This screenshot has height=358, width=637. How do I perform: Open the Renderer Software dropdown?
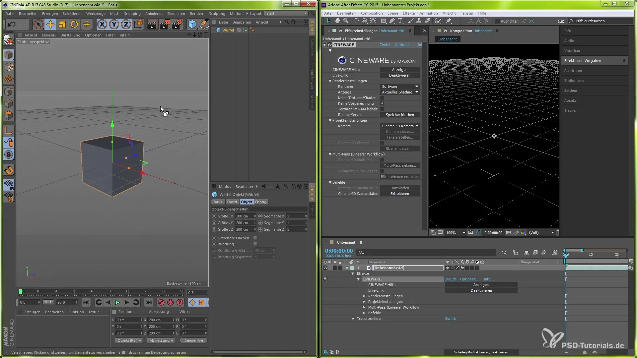pyautogui.click(x=400, y=87)
